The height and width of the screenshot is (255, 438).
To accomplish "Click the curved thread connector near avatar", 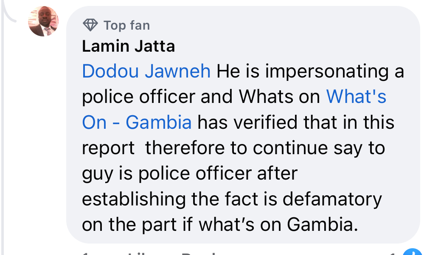I will click(x=9, y=13).
